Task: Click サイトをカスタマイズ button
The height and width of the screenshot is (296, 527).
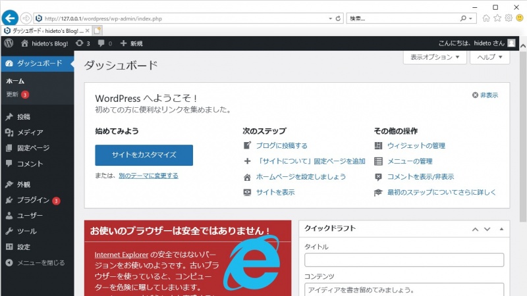Action: coord(144,155)
